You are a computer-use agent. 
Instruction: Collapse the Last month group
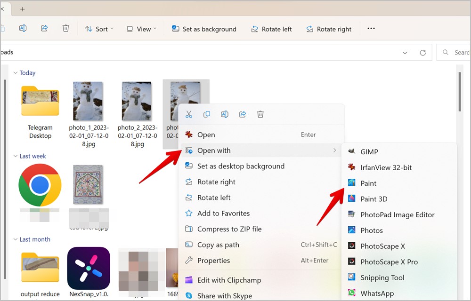(16, 239)
